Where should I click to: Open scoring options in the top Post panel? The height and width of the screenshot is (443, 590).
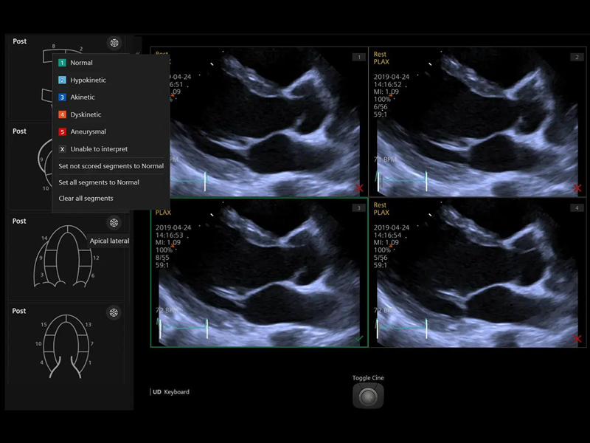pos(114,43)
